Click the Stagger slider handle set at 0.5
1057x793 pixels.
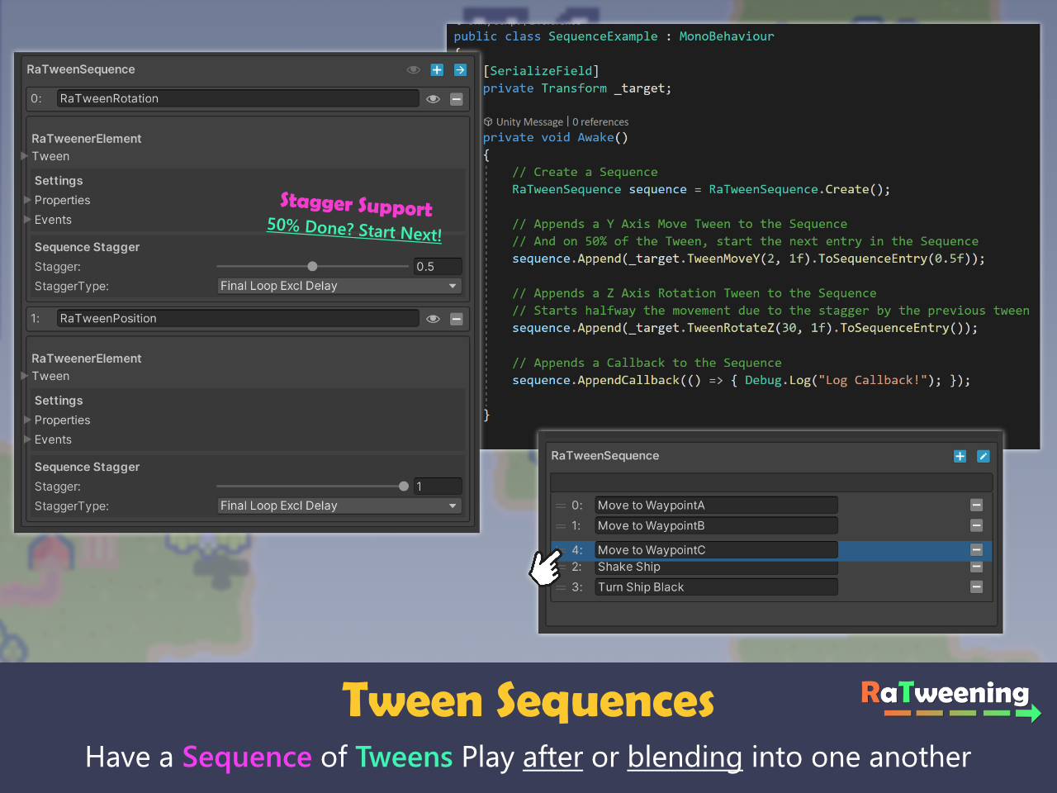pos(312,267)
